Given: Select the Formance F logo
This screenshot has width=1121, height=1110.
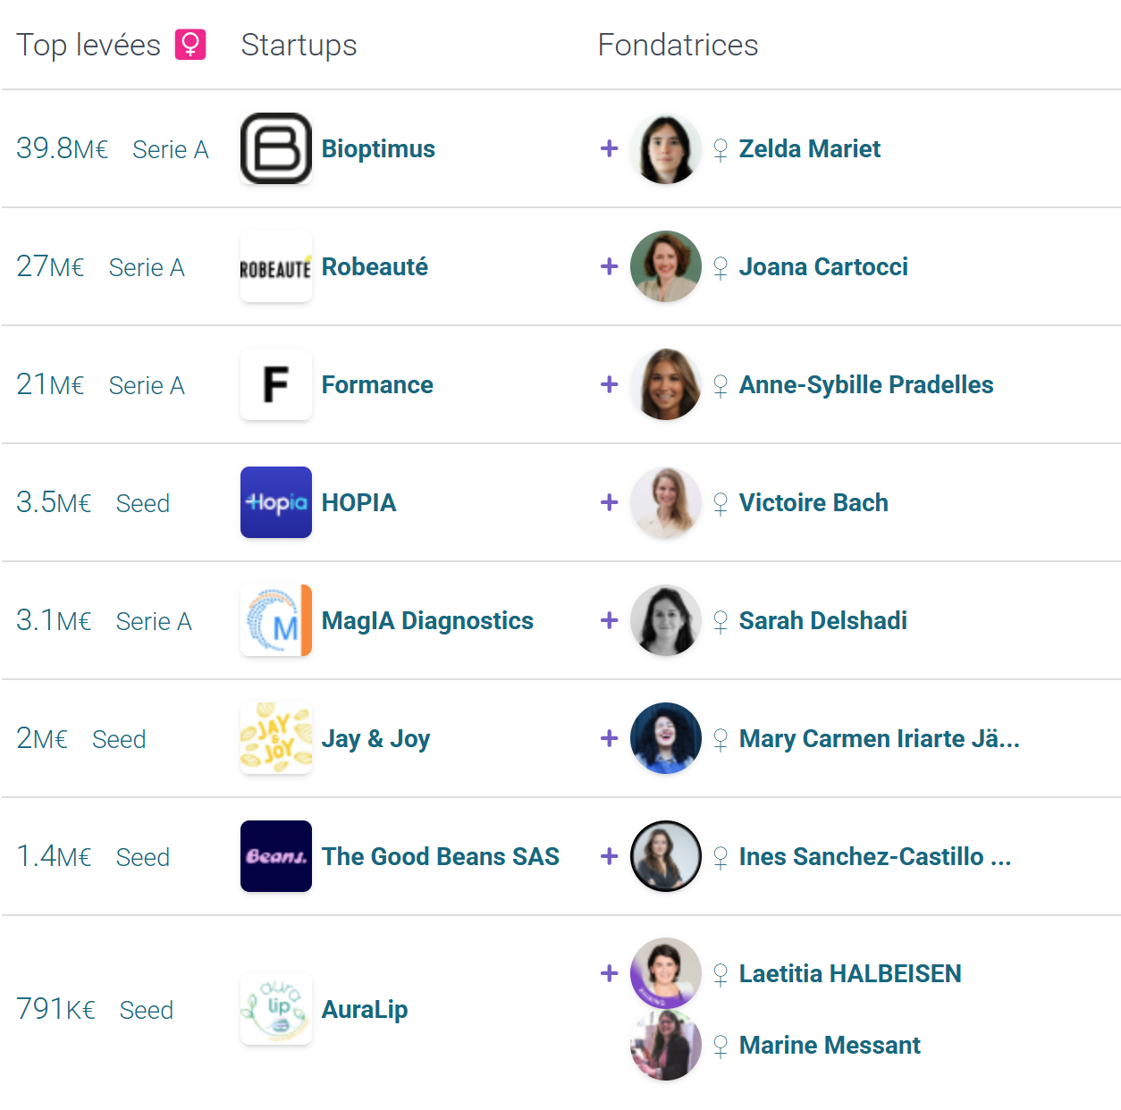Looking at the screenshot, I should [x=276, y=384].
